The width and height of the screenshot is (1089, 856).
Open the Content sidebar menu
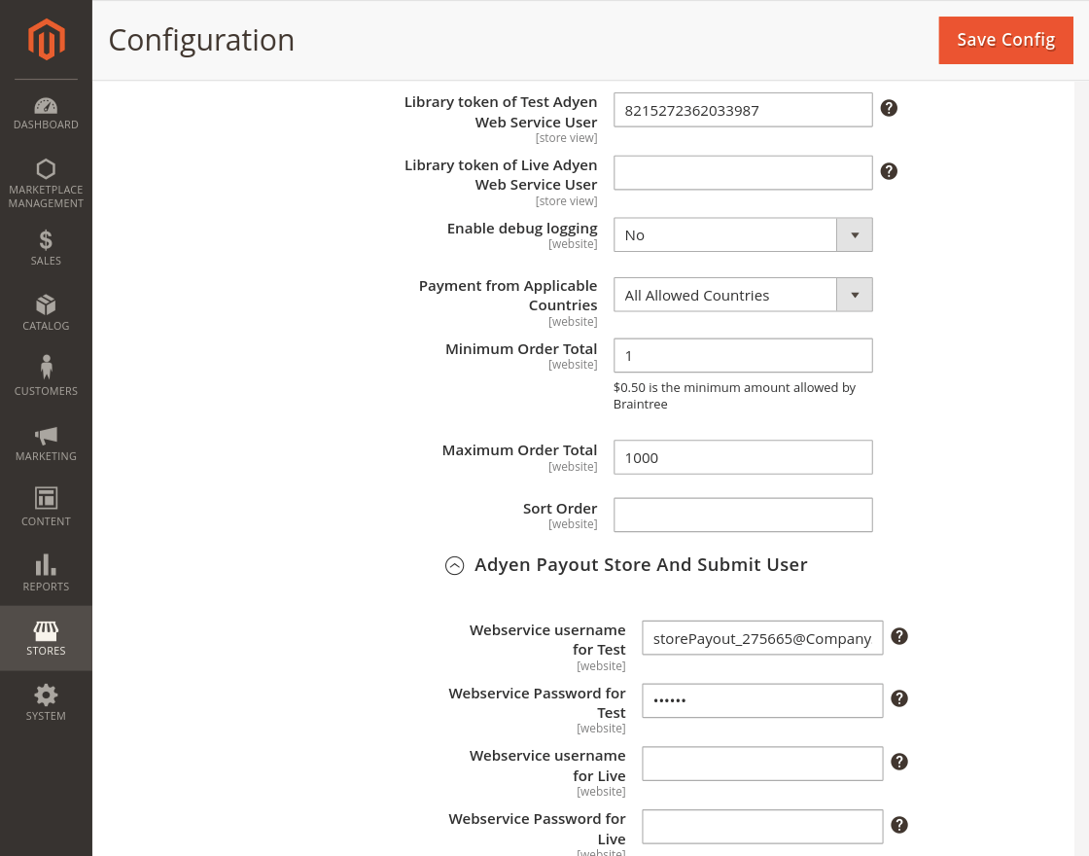tap(46, 508)
